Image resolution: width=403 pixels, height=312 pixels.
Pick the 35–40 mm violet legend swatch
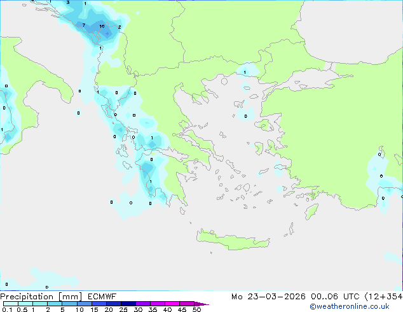tap(158, 304)
